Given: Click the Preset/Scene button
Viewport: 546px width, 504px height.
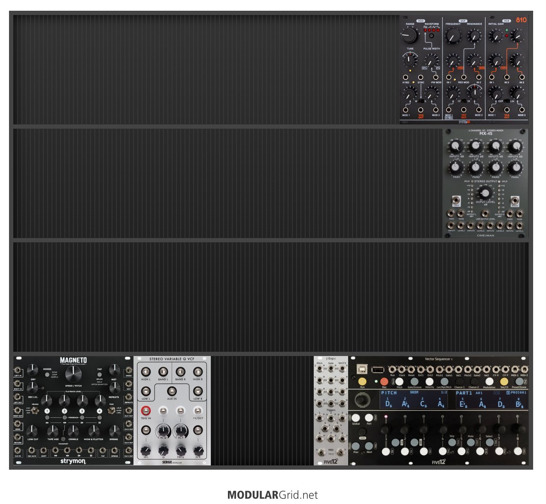Looking at the screenshot, I should point(519,381).
